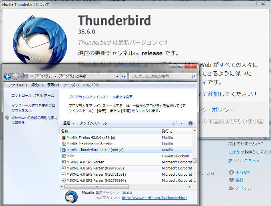Screen dimensions: 271x206
Task: Click the view mode icon in toolbar
Action: point(175,124)
